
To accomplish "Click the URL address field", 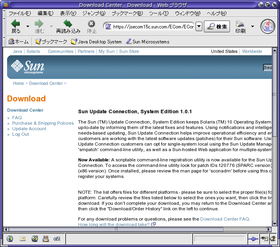I will [x=153, y=26].
